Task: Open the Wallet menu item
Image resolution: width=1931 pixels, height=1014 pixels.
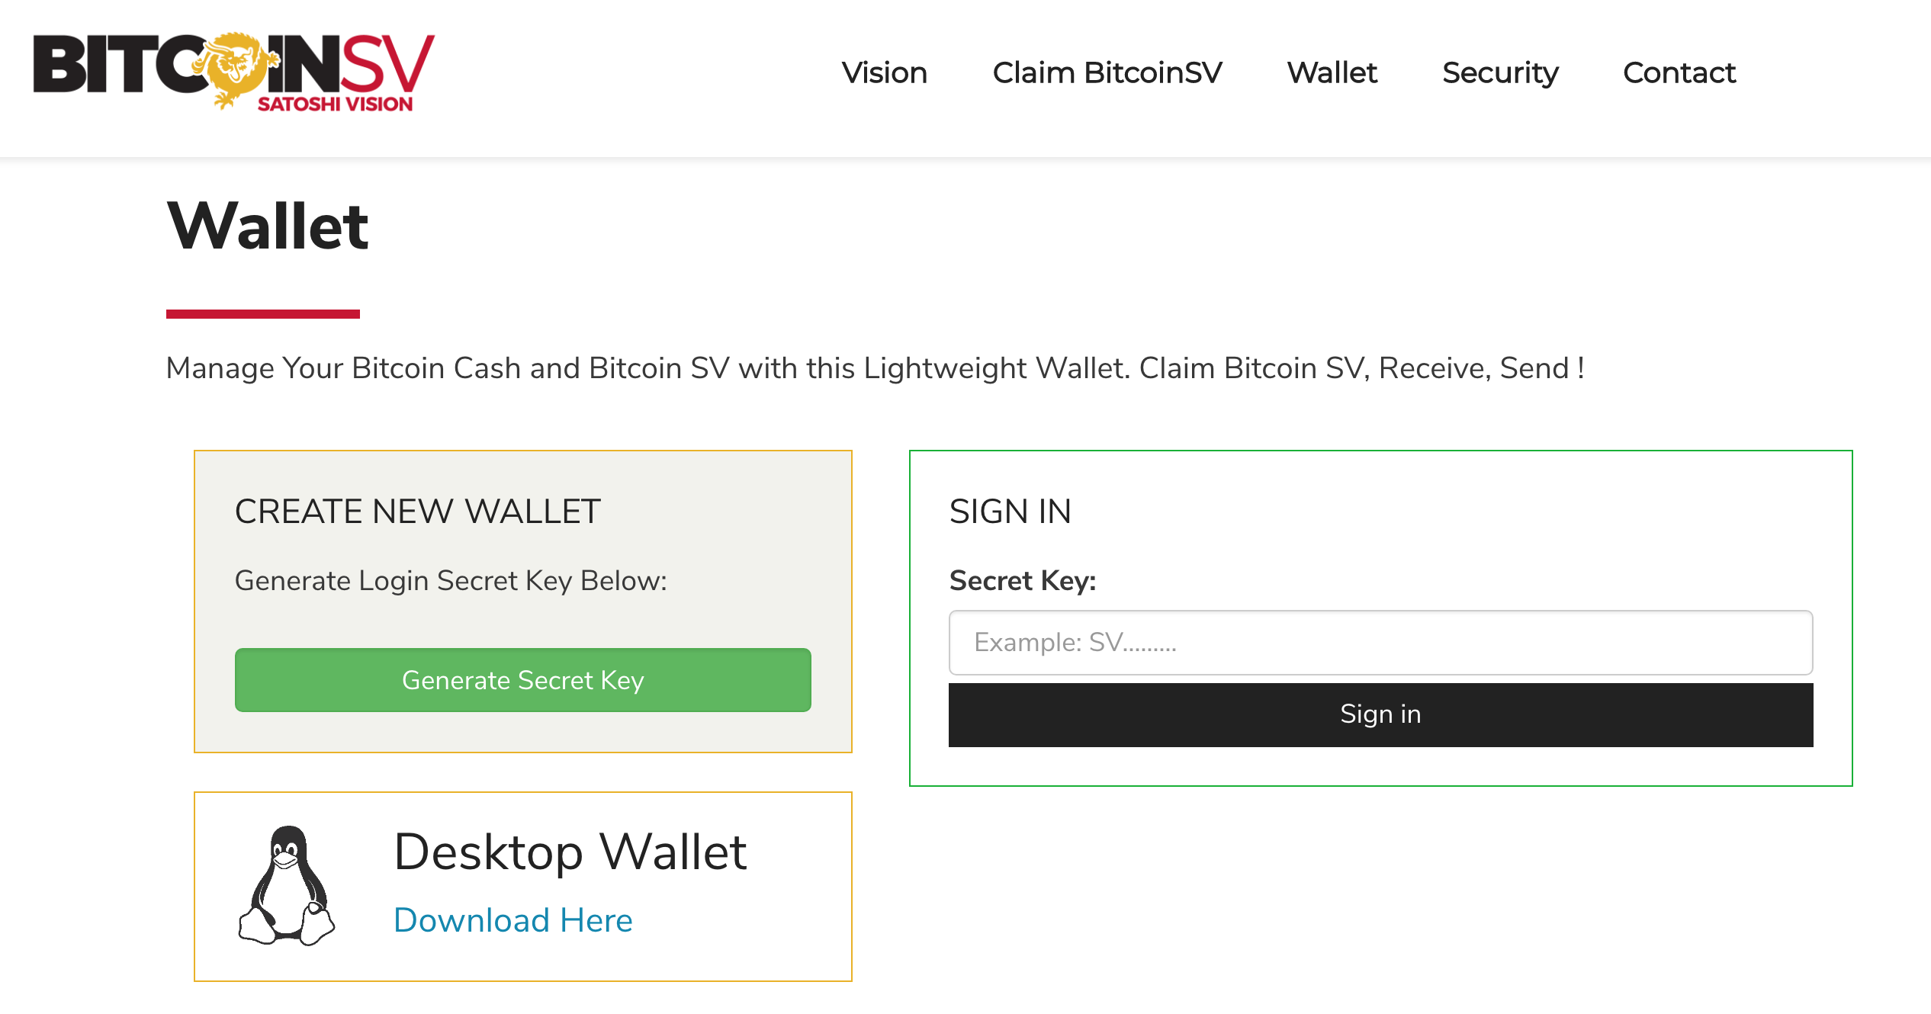Action: click(x=1332, y=73)
